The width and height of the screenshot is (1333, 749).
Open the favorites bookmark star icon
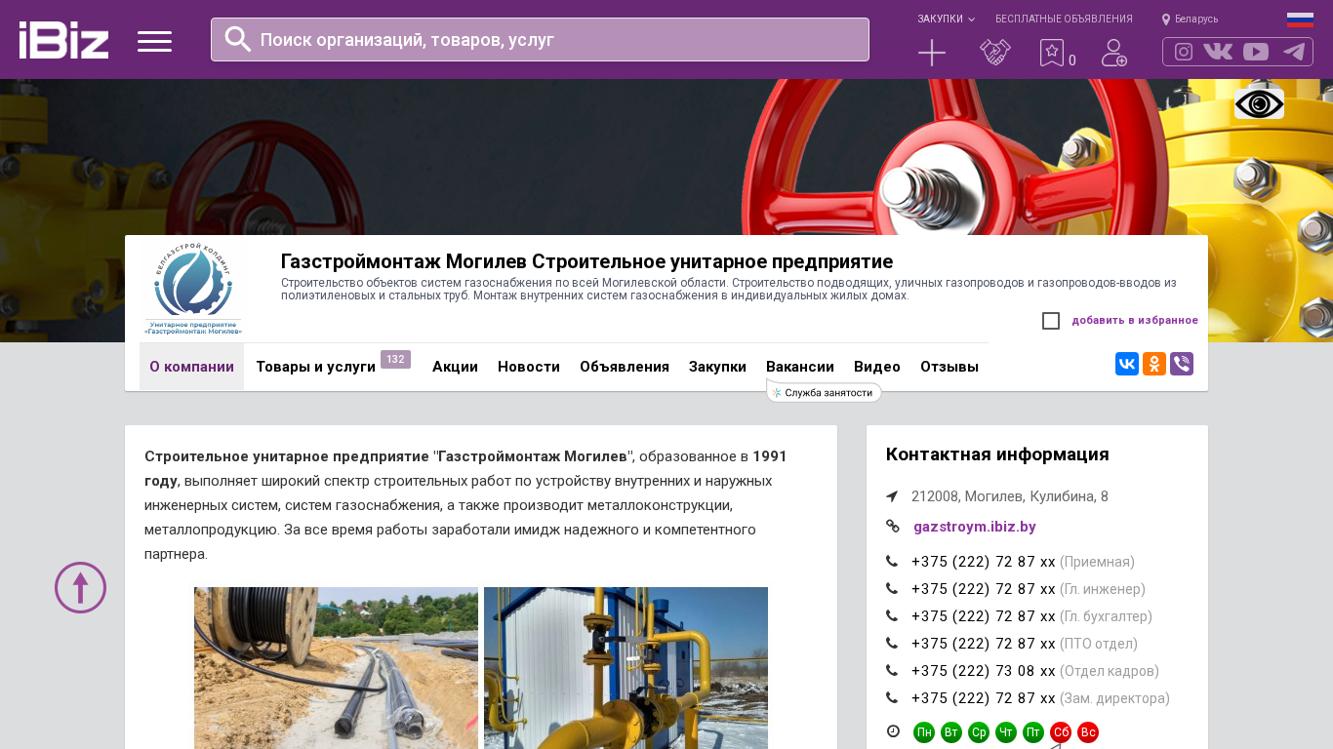click(1051, 53)
